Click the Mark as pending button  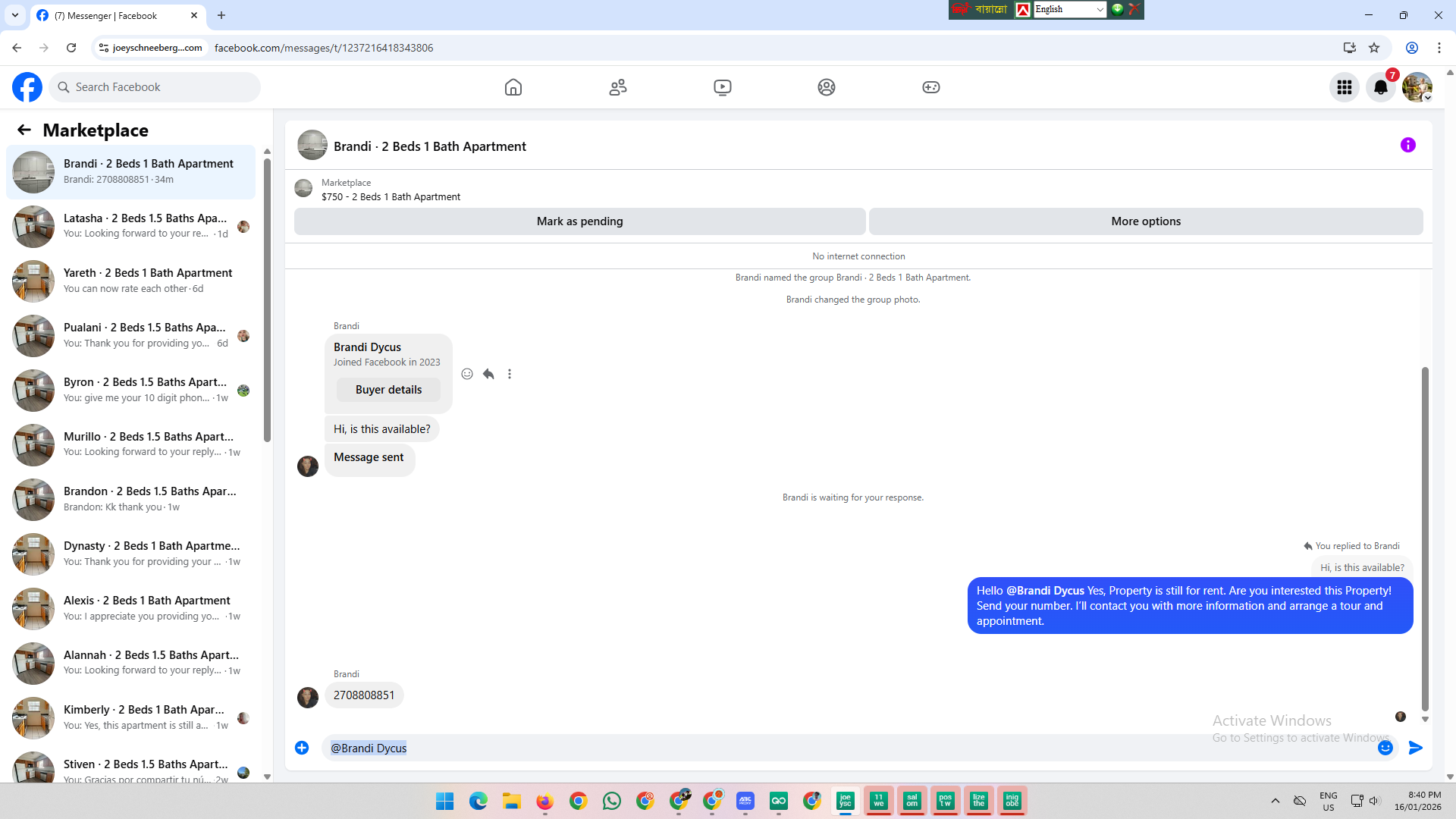pyautogui.click(x=579, y=221)
